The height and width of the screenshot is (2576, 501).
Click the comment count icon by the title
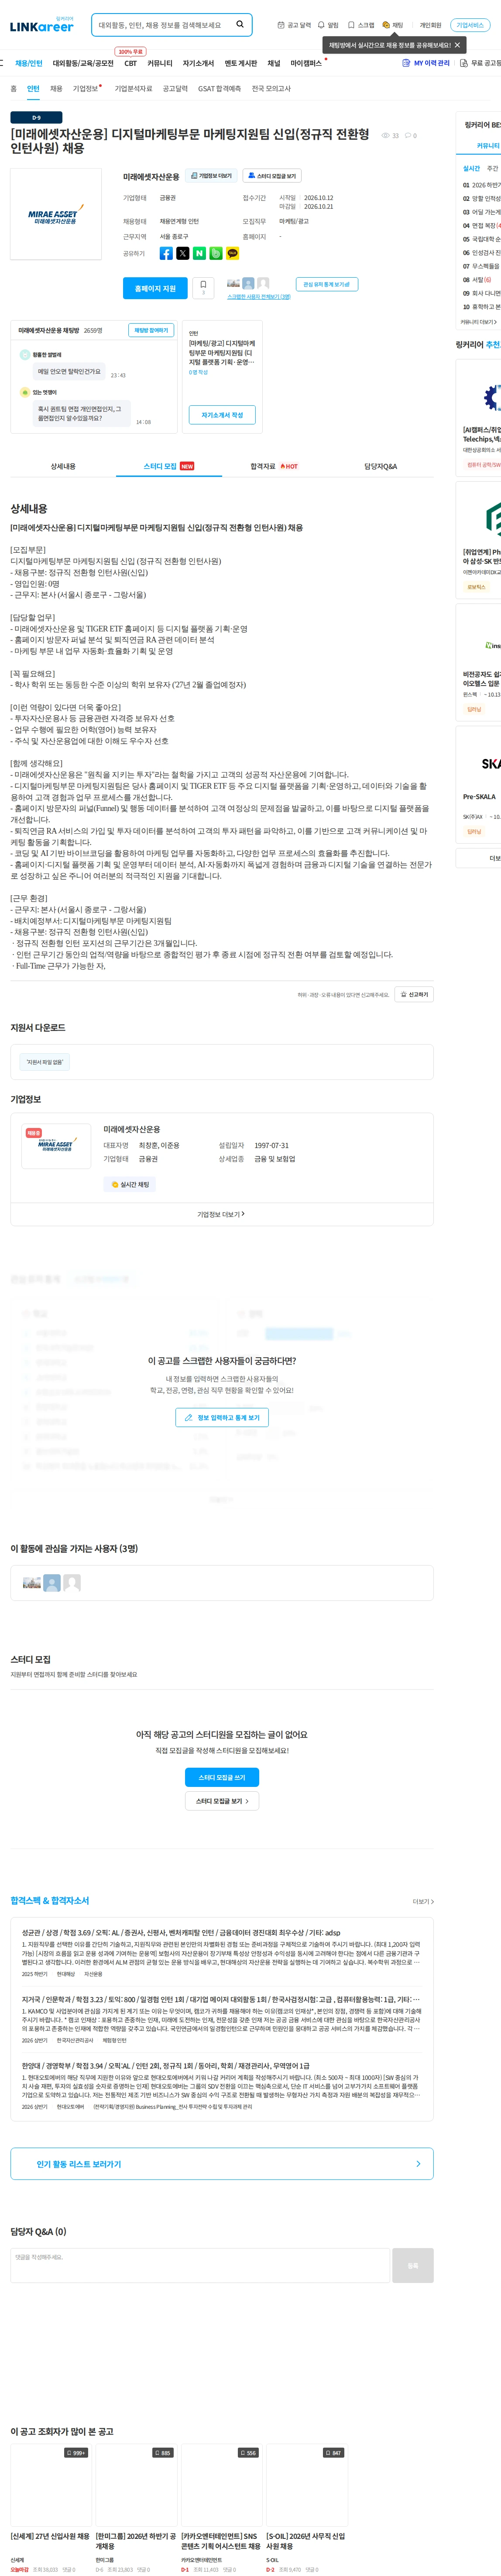click(x=407, y=135)
